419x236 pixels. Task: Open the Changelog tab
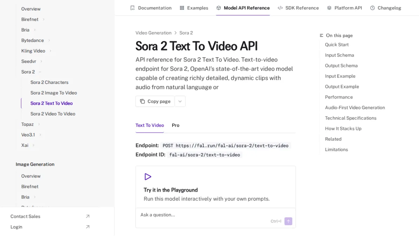(386, 8)
